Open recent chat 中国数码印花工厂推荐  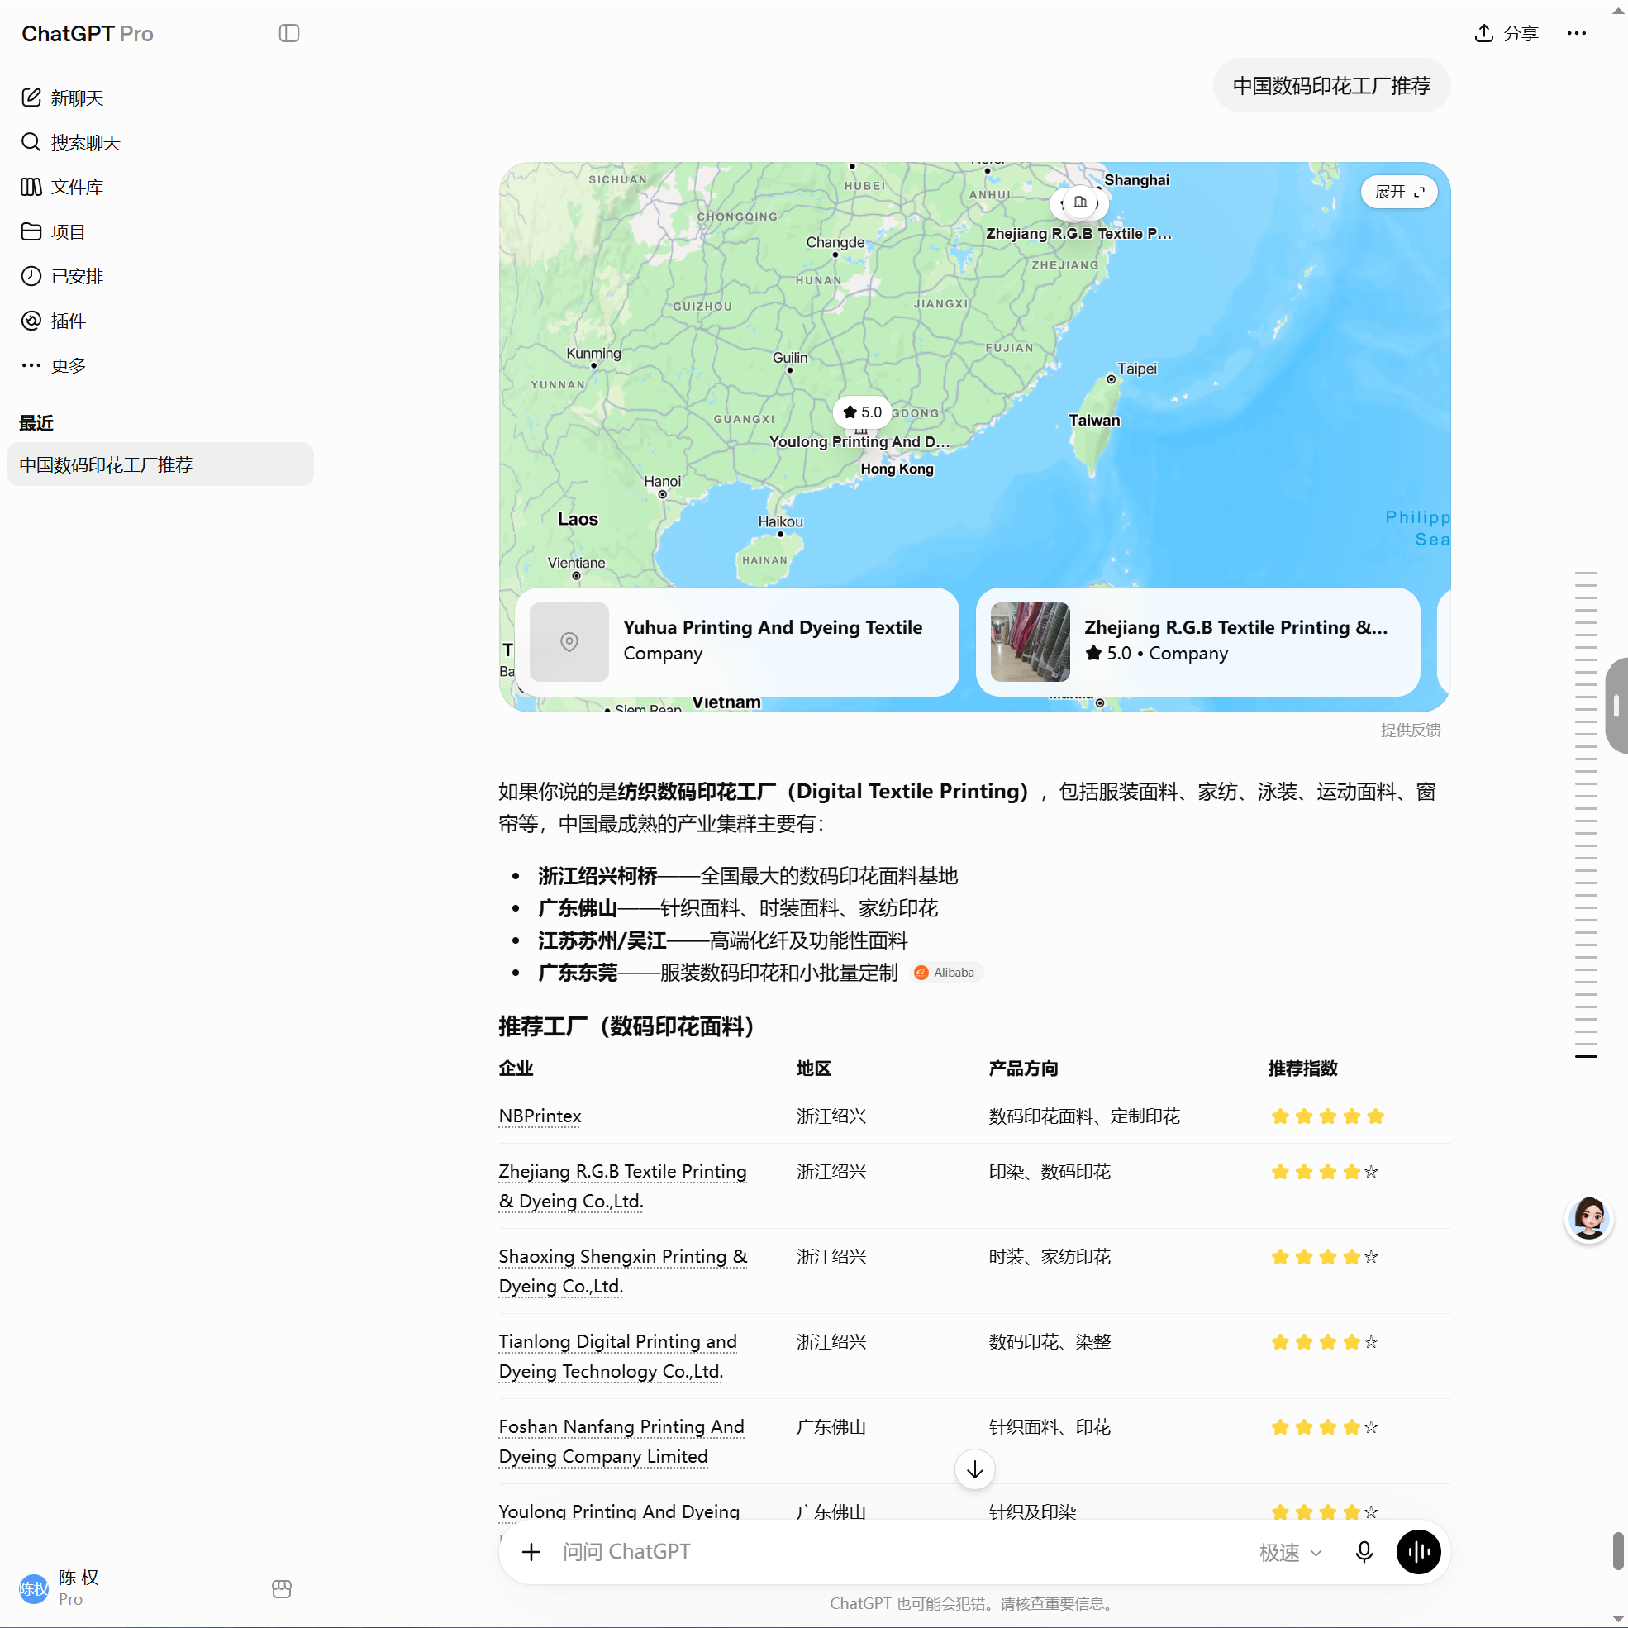(x=160, y=464)
